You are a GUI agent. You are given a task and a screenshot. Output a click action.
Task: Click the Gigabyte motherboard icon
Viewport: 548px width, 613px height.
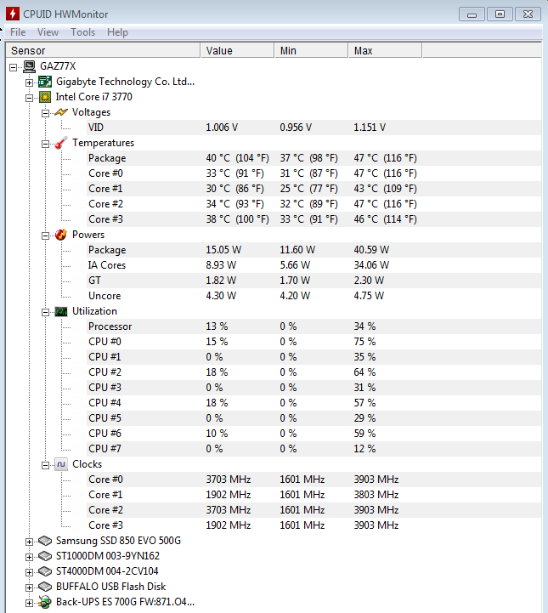tap(45, 82)
